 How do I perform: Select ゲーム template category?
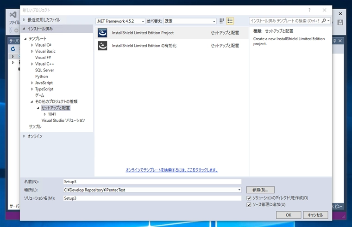(x=39, y=95)
